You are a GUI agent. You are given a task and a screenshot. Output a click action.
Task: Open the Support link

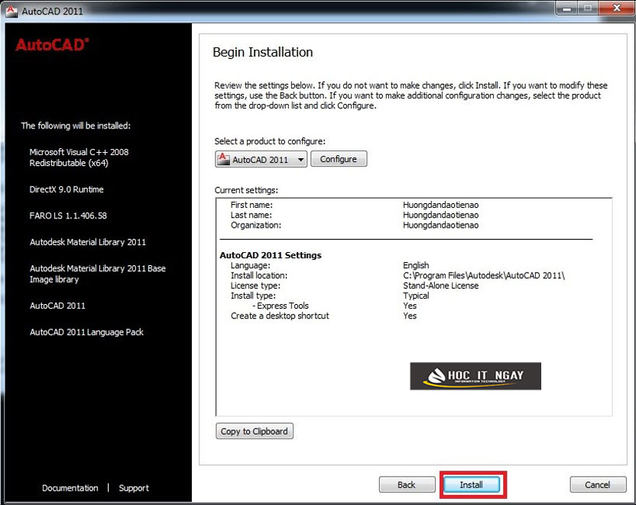tap(134, 488)
